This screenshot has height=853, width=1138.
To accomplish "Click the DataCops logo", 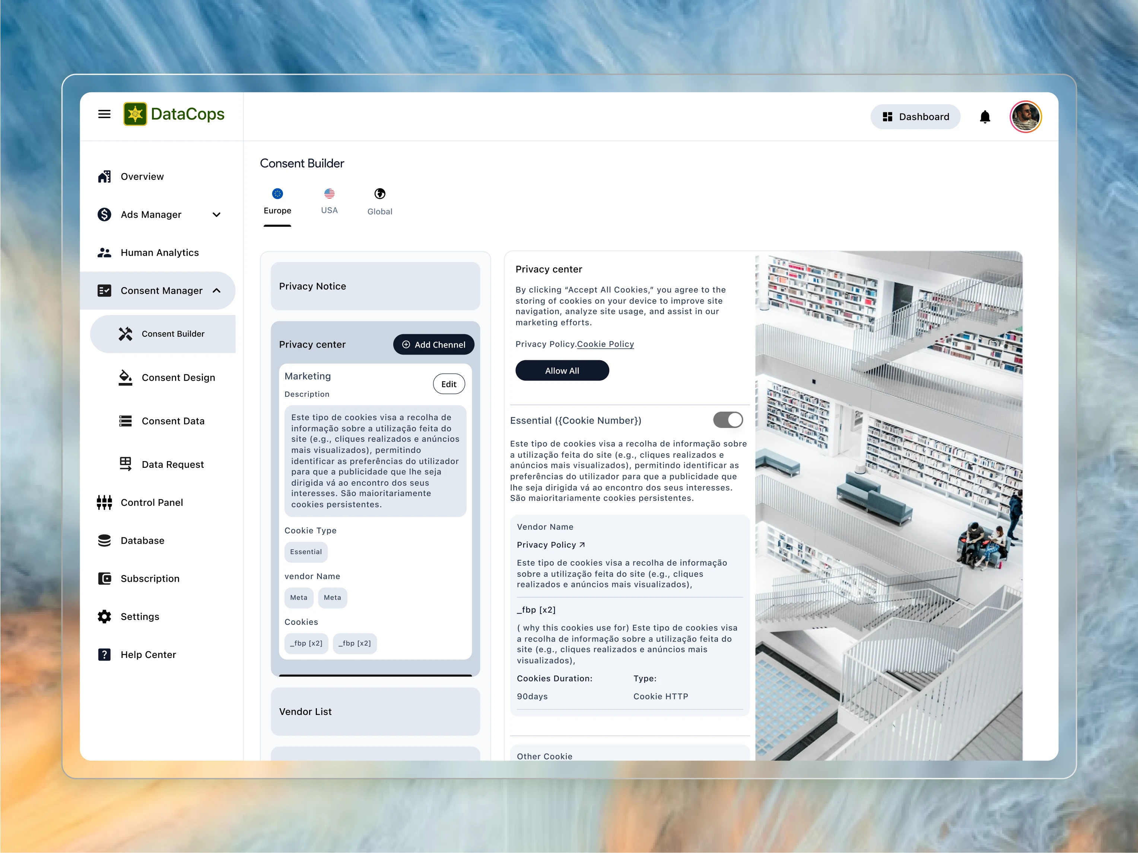I will pos(174,114).
